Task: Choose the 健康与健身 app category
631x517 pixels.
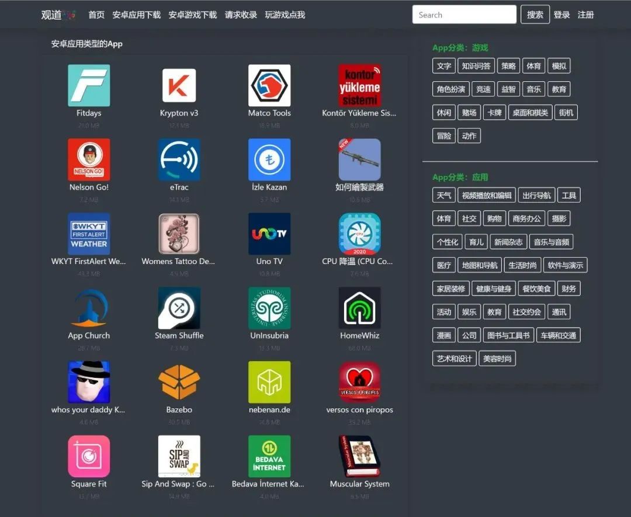Action: (x=494, y=289)
